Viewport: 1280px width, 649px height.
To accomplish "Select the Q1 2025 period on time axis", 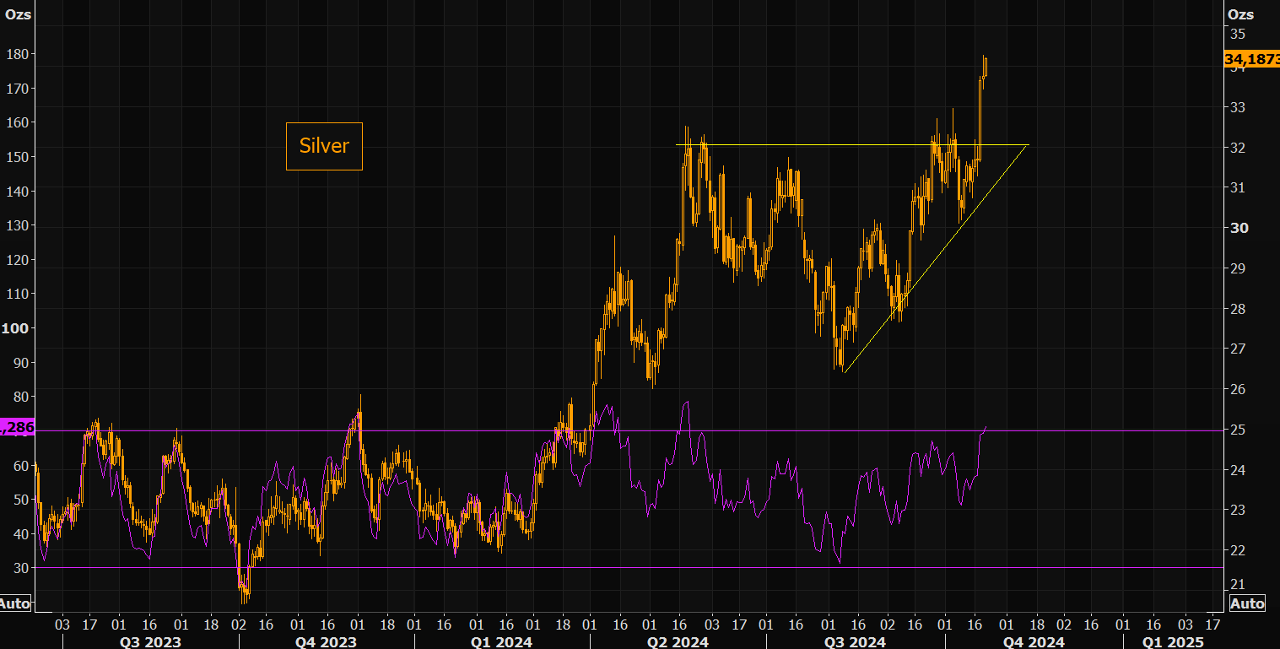I will pyautogui.click(x=1174, y=642).
